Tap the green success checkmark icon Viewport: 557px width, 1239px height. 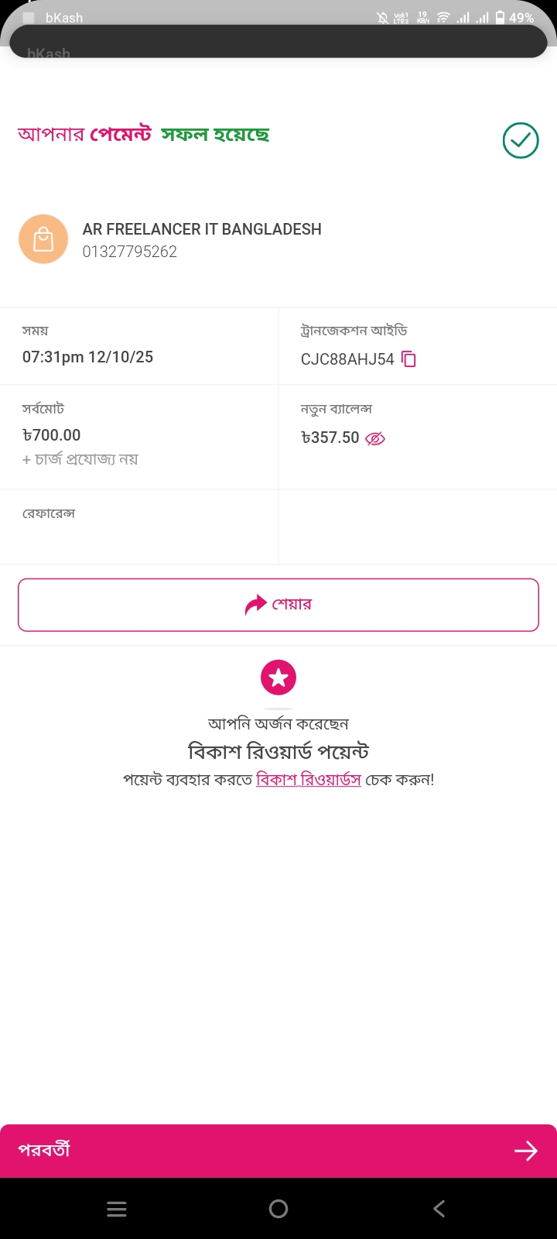[521, 141]
